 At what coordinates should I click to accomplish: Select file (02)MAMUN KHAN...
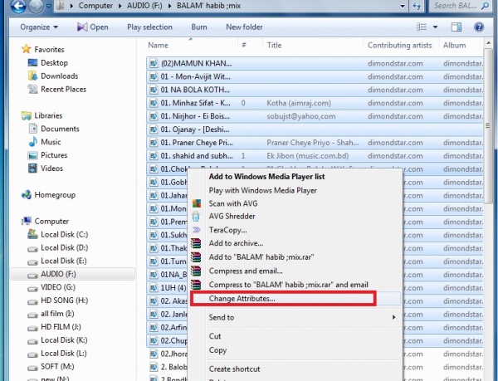tap(315, 63)
